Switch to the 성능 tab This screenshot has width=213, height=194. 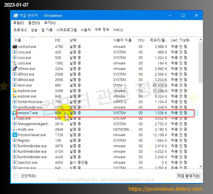click(x=34, y=30)
